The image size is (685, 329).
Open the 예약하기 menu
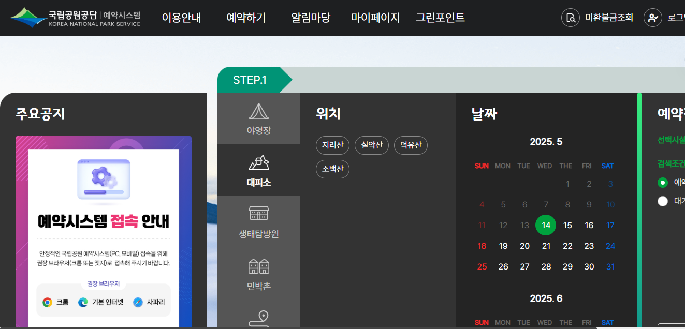pos(245,17)
